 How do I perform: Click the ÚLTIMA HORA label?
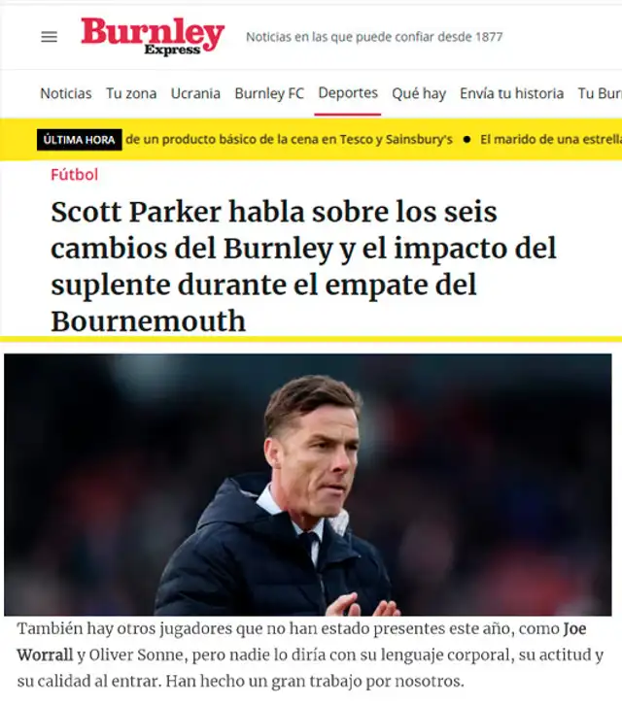pyautogui.click(x=80, y=140)
